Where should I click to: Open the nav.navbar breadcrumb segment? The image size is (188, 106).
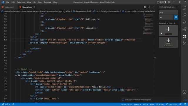point(37,11)
